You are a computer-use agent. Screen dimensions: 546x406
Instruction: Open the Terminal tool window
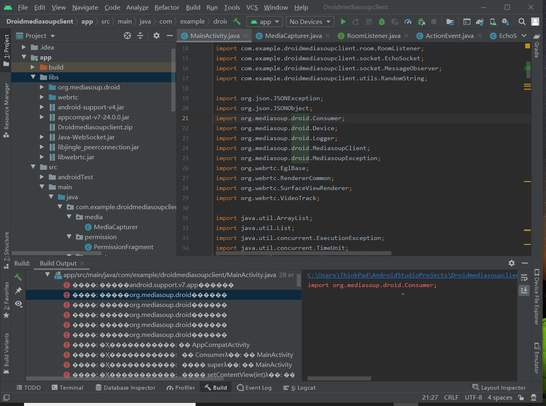pyautogui.click(x=68, y=388)
